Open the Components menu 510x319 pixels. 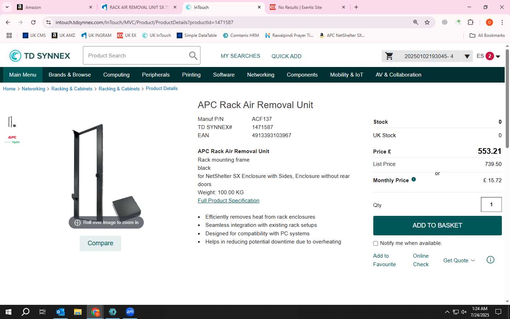pyautogui.click(x=302, y=75)
